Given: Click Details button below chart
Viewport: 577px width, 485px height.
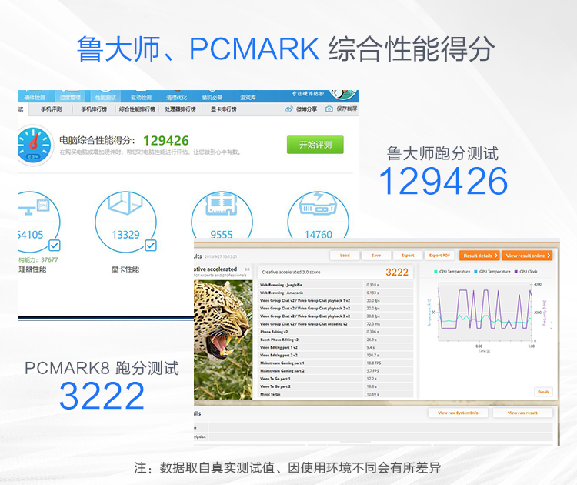Looking at the screenshot, I should tap(543, 392).
